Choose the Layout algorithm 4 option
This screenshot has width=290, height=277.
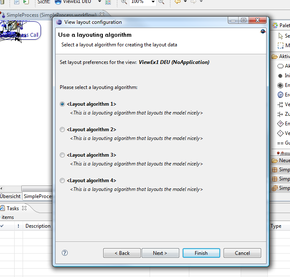[x=62, y=180]
